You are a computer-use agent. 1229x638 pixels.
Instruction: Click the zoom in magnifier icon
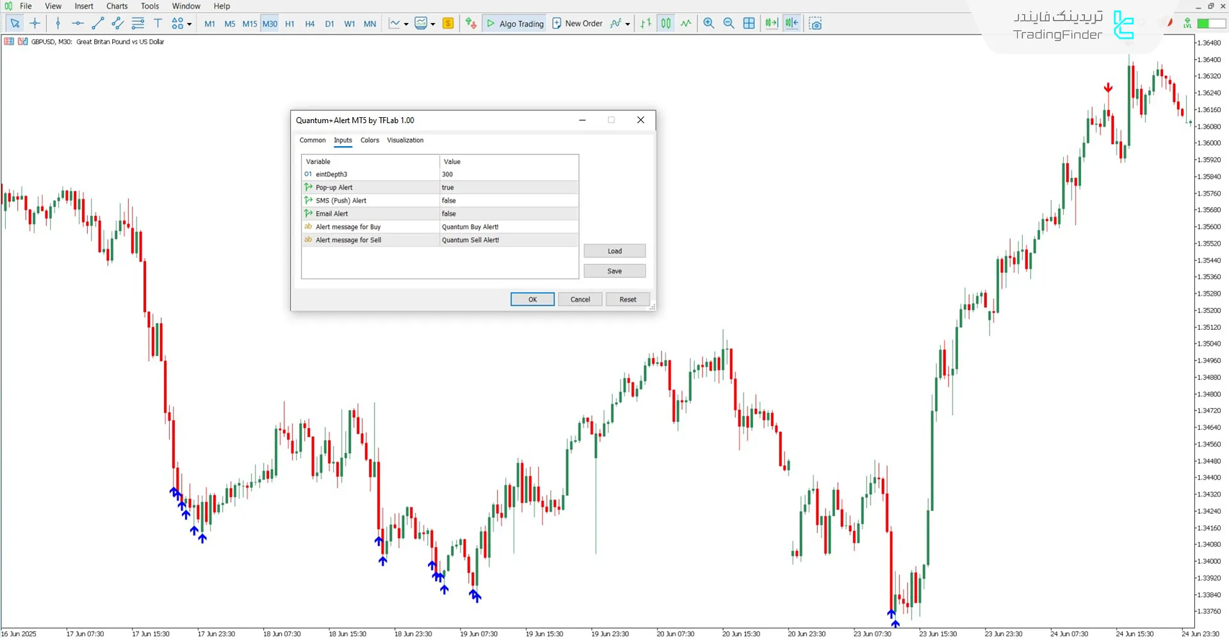point(708,24)
